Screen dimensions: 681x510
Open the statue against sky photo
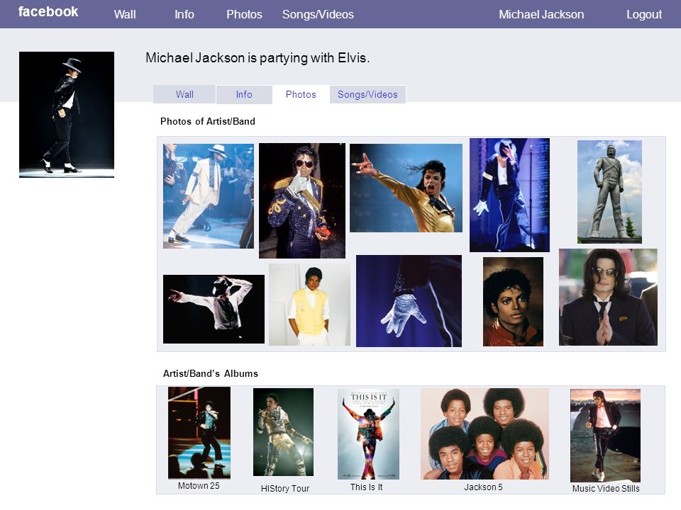pyautogui.click(x=609, y=192)
